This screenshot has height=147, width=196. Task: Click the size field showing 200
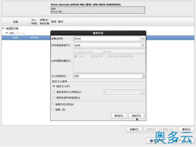[108, 76]
